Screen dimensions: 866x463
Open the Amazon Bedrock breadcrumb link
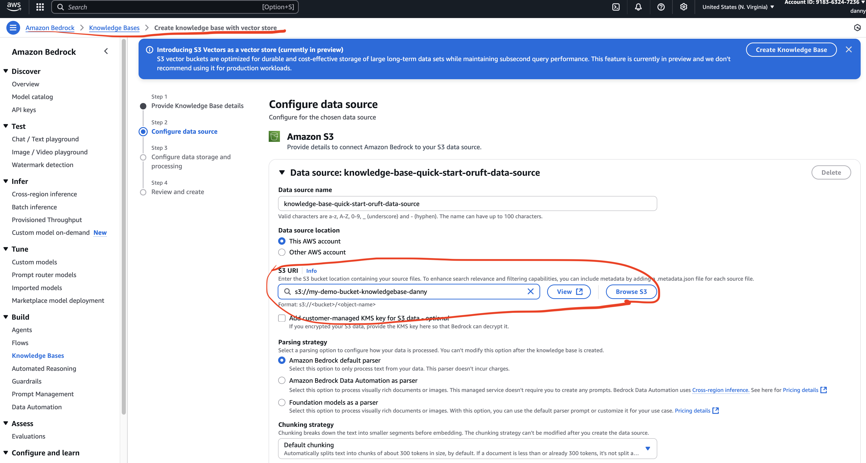50,28
